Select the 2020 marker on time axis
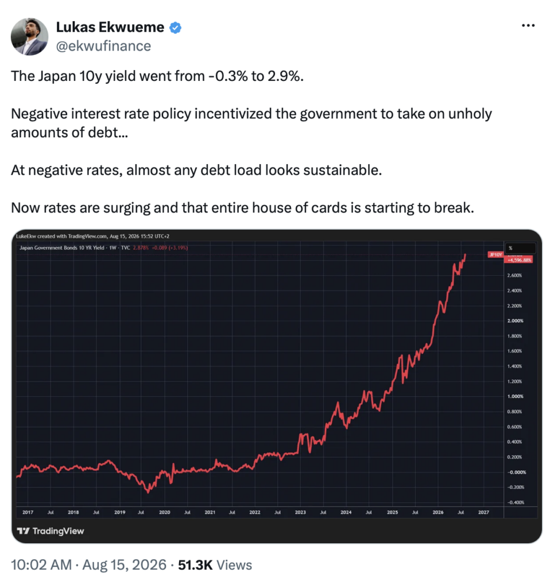This screenshot has width=550, height=588. [165, 512]
